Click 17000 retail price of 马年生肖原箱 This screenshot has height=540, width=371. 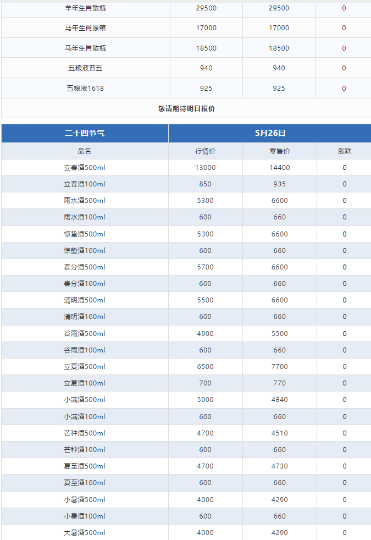click(279, 28)
